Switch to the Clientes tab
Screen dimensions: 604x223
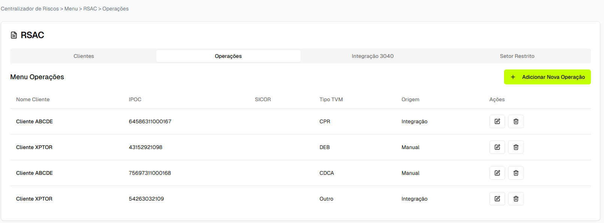[84, 56]
